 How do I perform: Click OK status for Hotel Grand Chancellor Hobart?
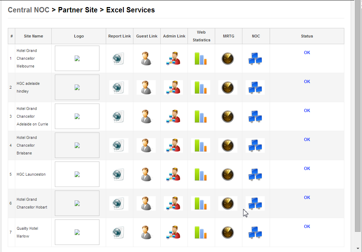[307, 198]
